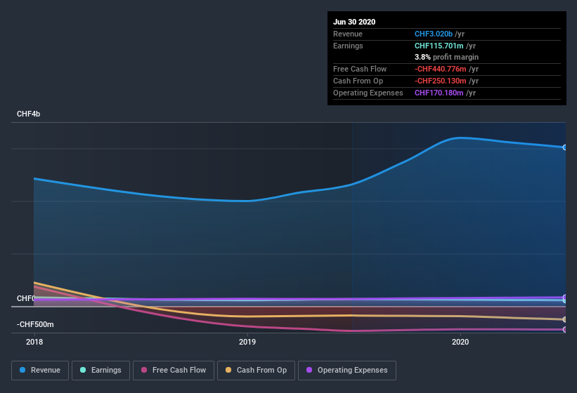Click the Operating Expenses label in tooltip
577x393 pixels.
[368, 93]
